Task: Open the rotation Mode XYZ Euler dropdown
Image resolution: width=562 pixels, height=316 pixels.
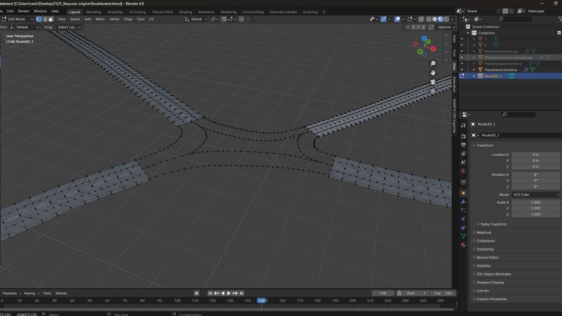Action: tap(536, 194)
